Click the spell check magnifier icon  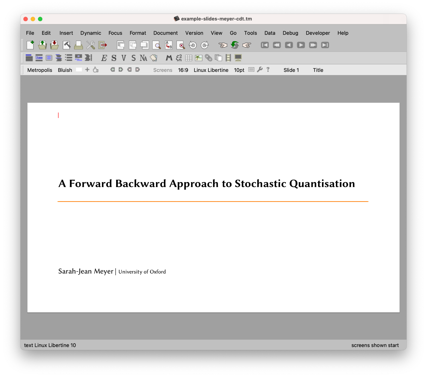click(x=181, y=45)
